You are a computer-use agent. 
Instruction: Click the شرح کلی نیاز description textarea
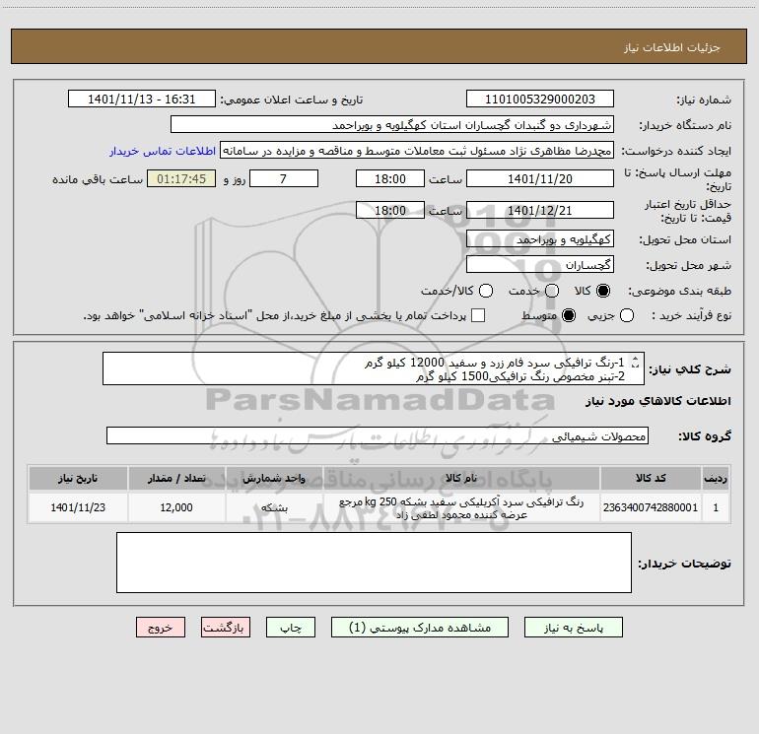tap(374, 369)
